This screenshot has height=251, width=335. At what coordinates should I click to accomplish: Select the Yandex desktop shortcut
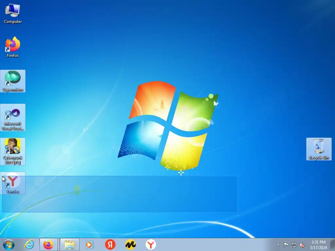point(13,183)
